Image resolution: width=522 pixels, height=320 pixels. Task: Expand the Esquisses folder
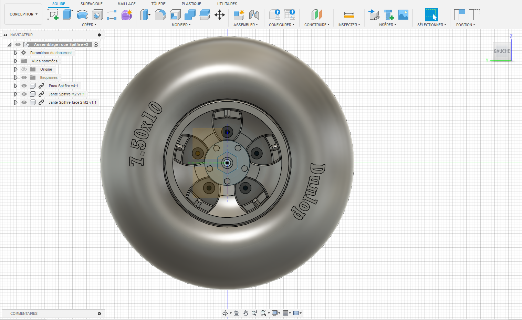[15, 78]
